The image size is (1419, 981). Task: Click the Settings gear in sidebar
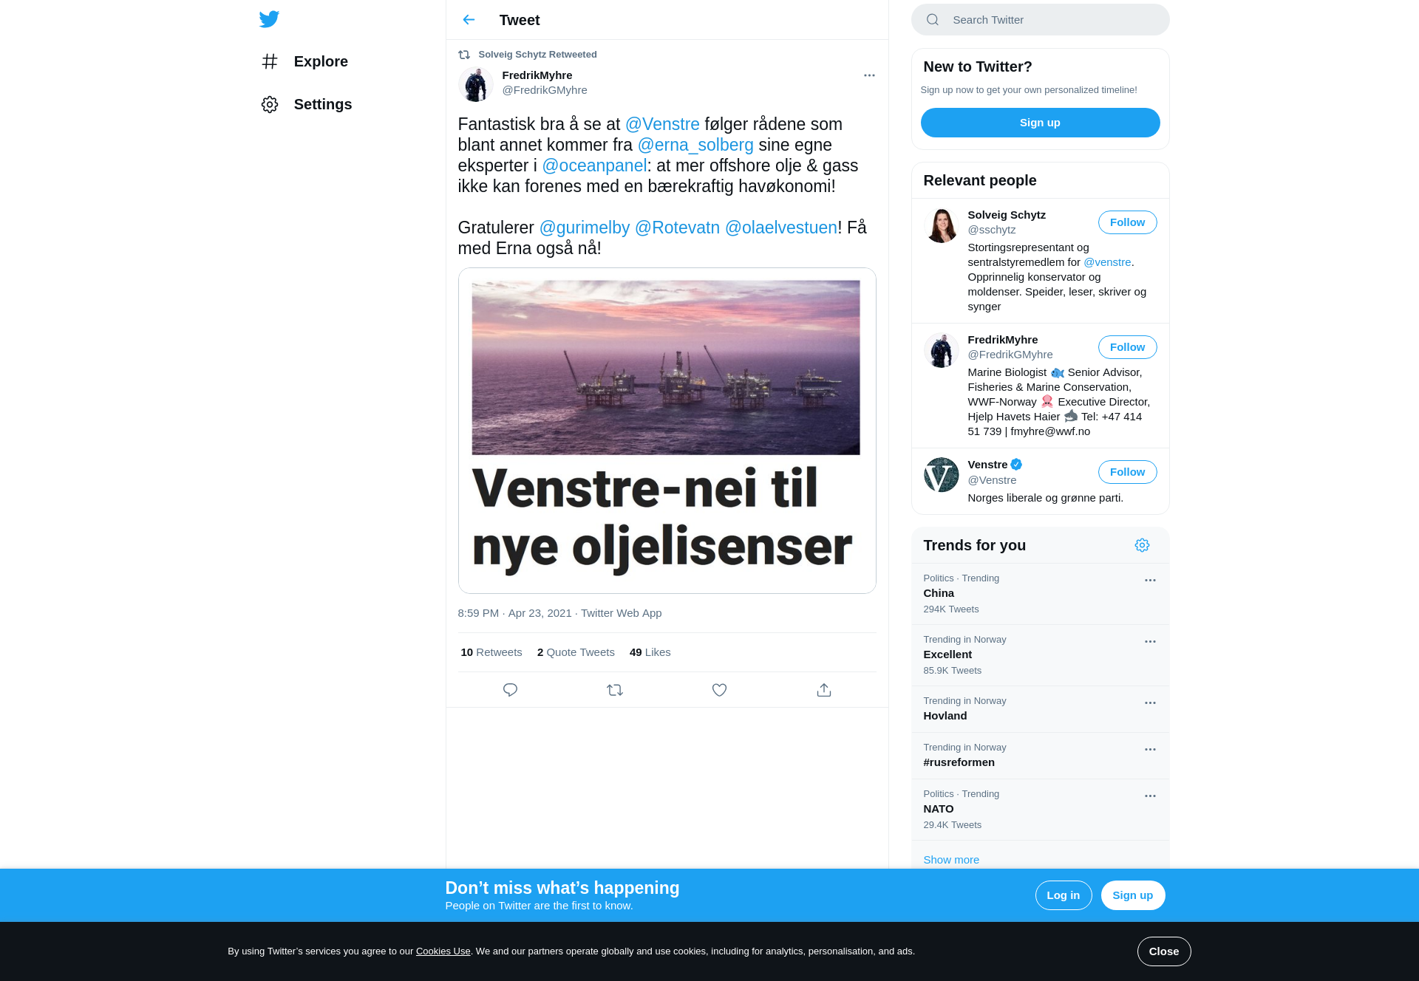[270, 104]
